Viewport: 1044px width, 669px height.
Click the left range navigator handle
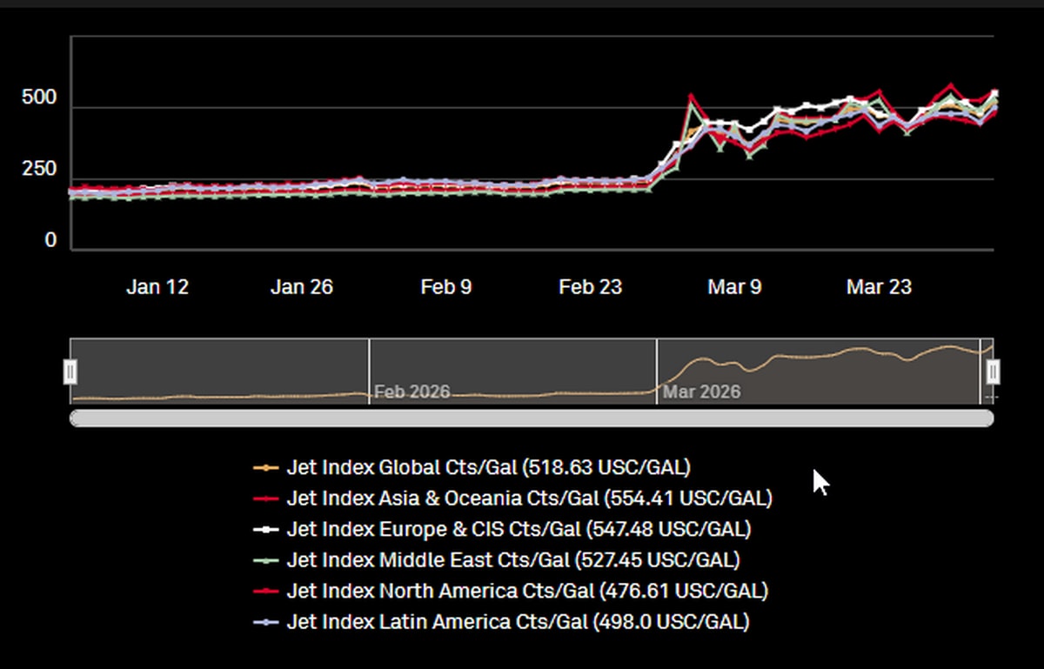tap(70, 372)
